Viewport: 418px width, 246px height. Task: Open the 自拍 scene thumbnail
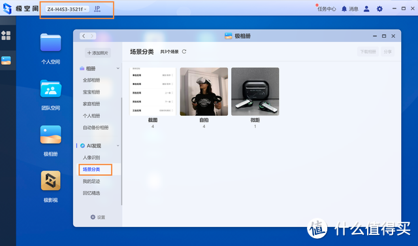pyautogui.click(x=204, y=92)
